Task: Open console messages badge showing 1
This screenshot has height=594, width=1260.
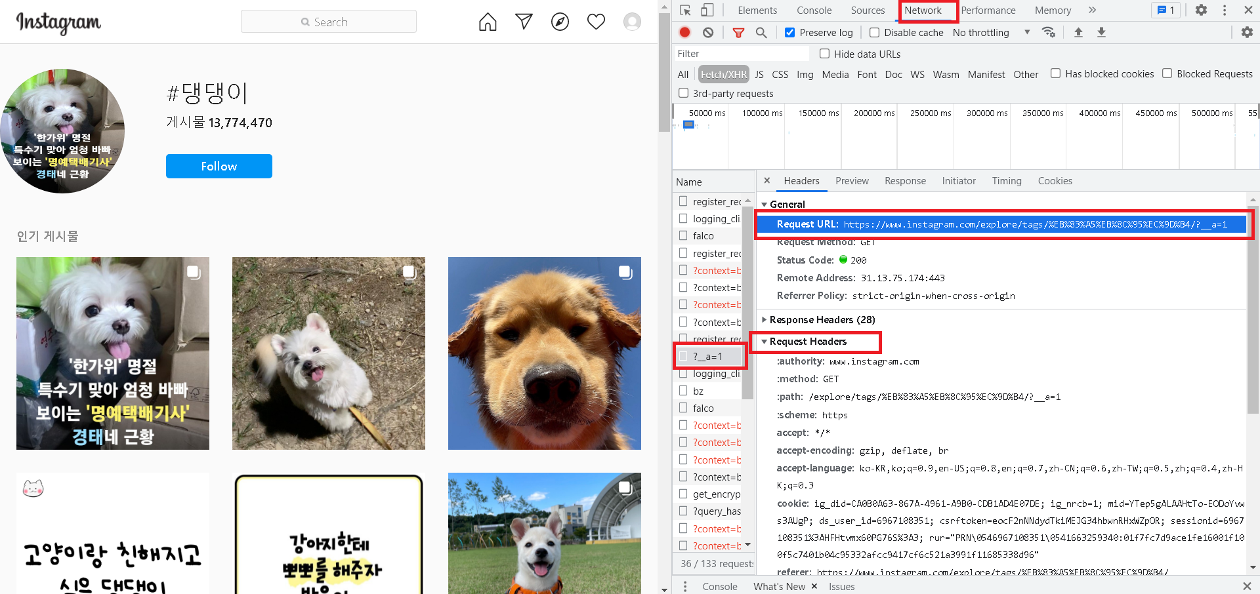Action: [x=1166, y=10]
